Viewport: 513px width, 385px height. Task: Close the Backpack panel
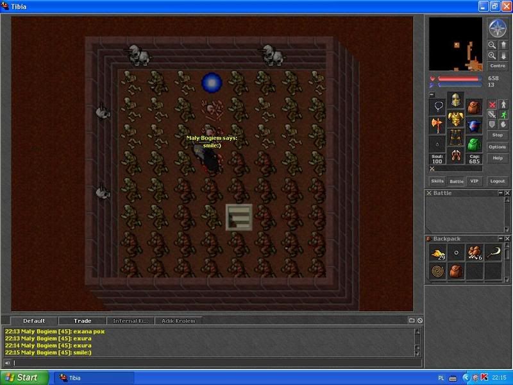click(507, 238)
